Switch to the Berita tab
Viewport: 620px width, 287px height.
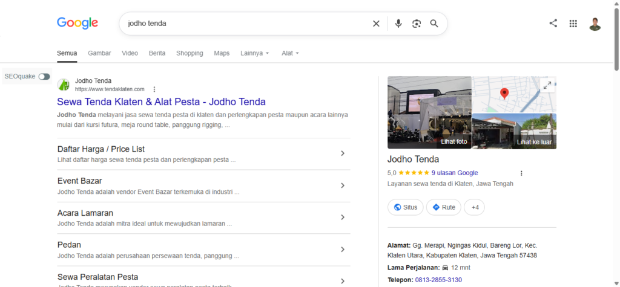157,53
